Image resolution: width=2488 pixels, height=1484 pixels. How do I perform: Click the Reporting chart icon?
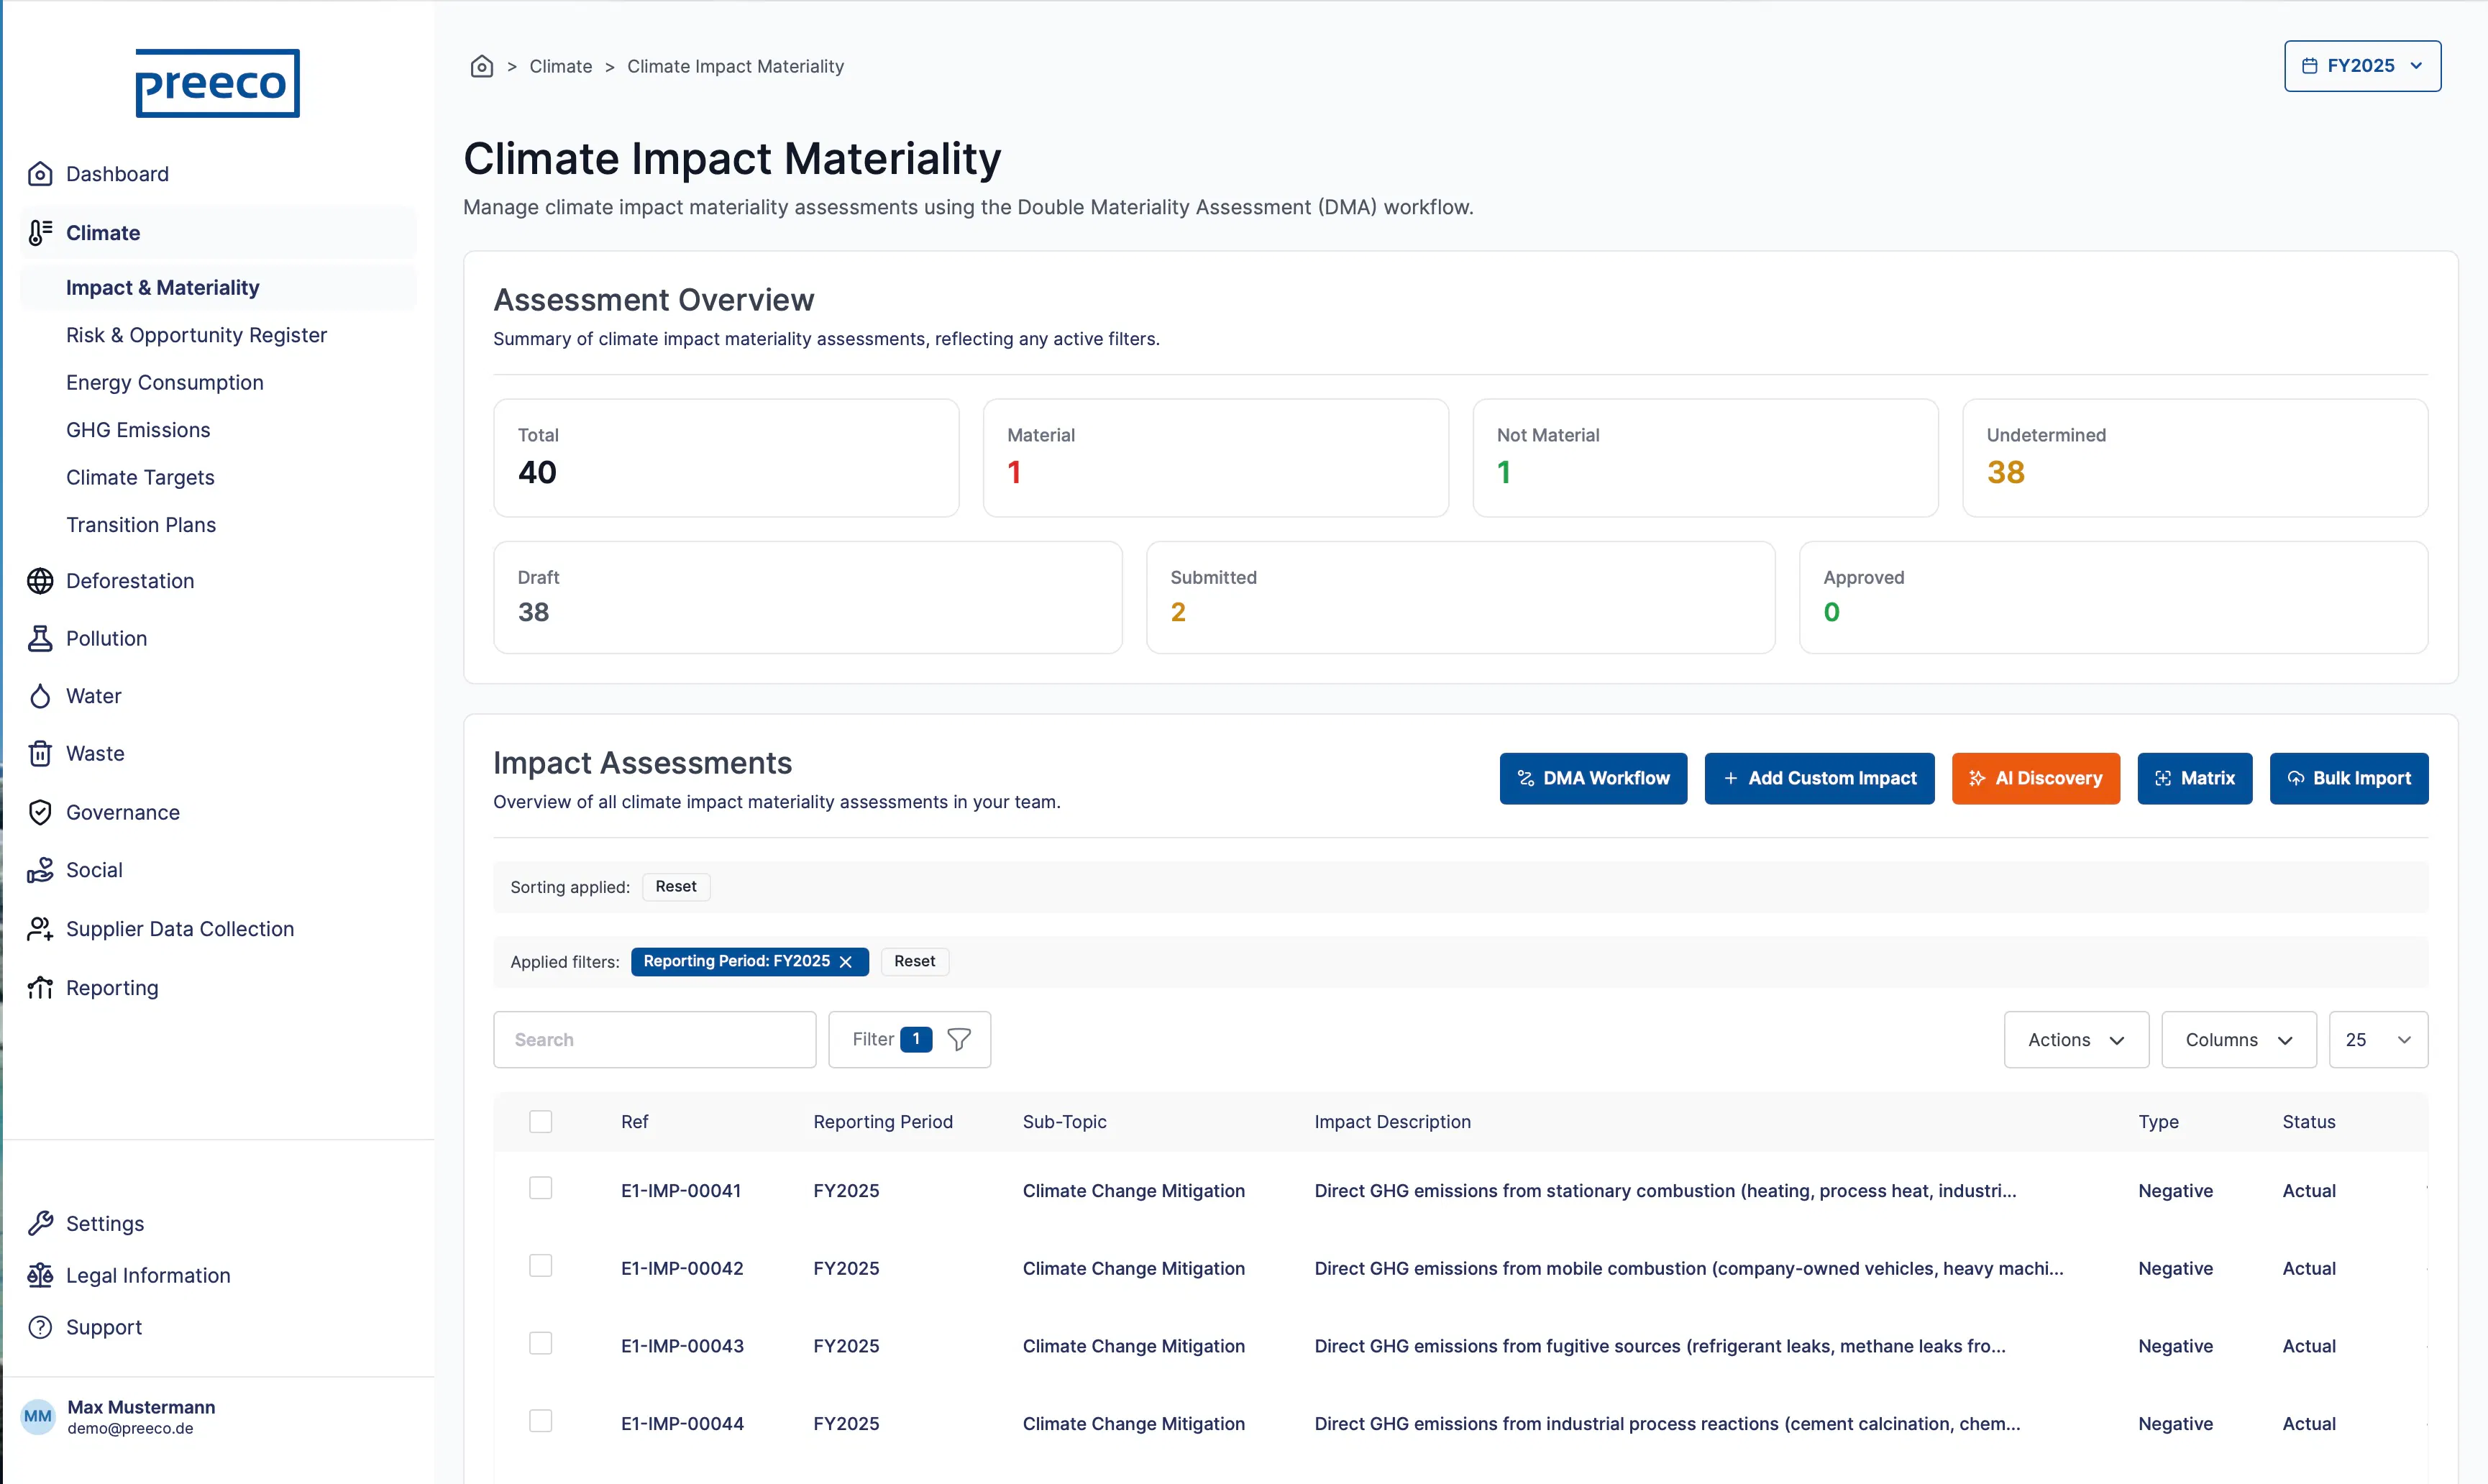(40, 988)
